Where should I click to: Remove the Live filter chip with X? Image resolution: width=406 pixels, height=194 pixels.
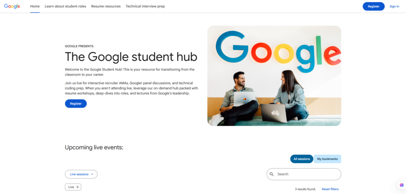[x=77, y=187]
